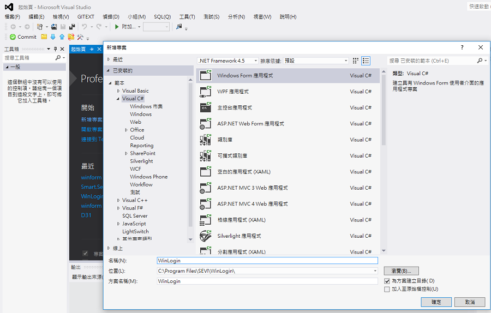Open recent project D31 on start page
The width and height of the screenshot is (491, 313).
pos(86,215)
